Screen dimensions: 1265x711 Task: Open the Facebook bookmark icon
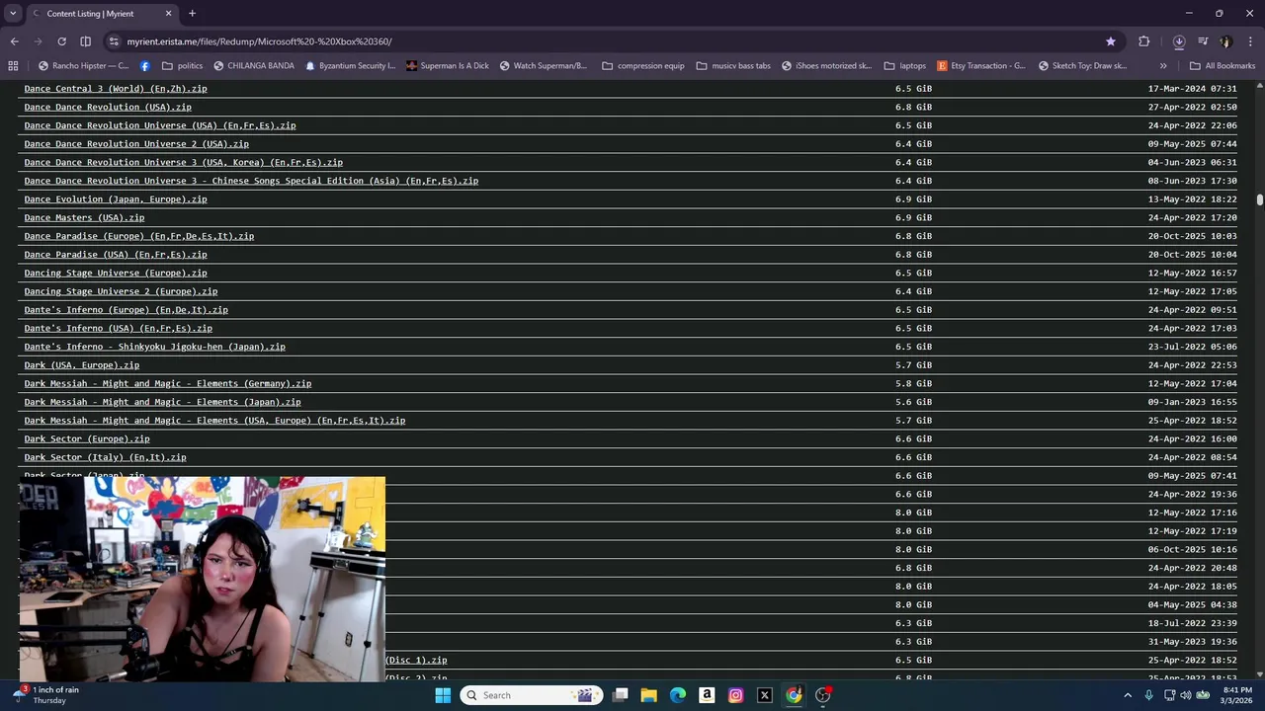[145, 66]
